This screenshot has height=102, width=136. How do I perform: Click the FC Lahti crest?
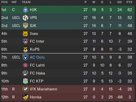click(25, 65)
